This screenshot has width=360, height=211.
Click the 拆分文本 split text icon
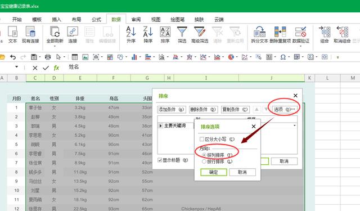click(259, 32)
